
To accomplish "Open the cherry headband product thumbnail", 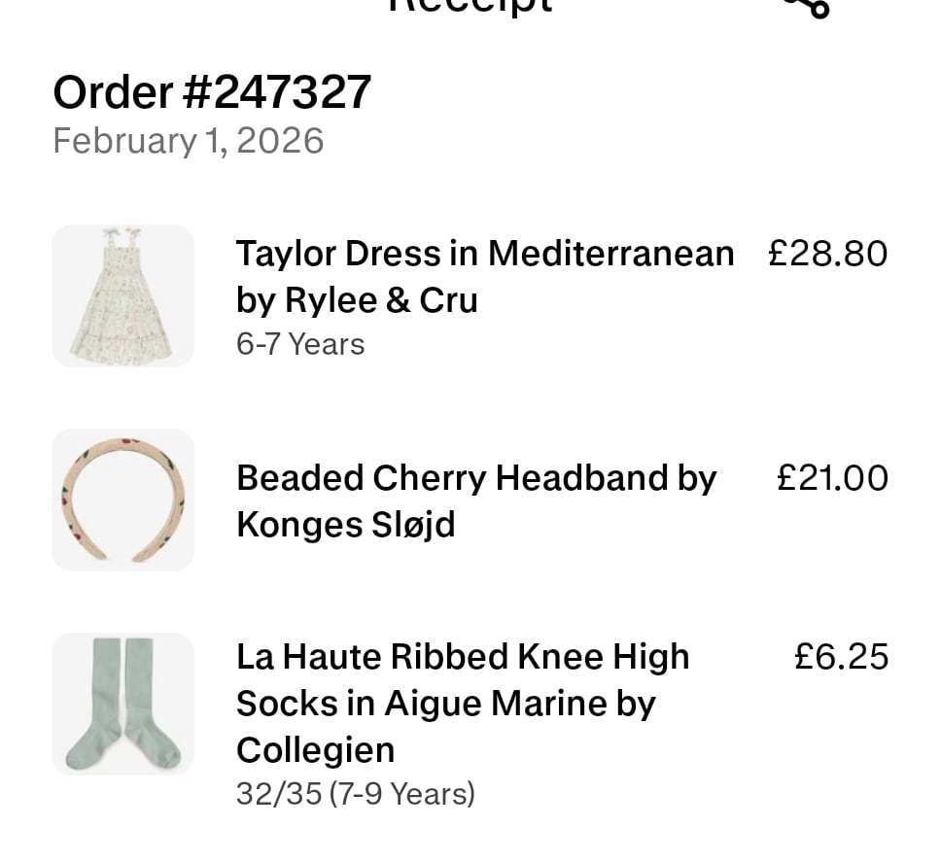I will (x=122, y=500).
